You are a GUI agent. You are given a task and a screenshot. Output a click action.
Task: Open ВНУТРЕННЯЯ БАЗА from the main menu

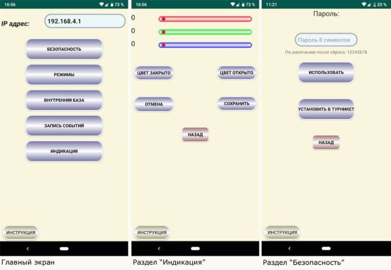click(x=64, y=100)
